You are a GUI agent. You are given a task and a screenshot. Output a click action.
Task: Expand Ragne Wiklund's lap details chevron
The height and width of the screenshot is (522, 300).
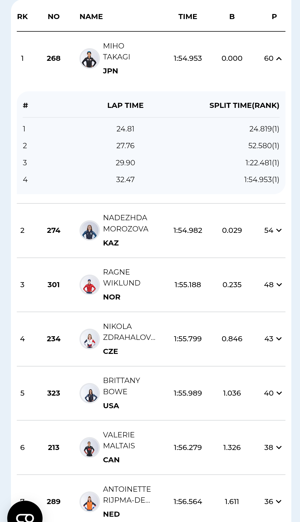click(x=279, y=285)
